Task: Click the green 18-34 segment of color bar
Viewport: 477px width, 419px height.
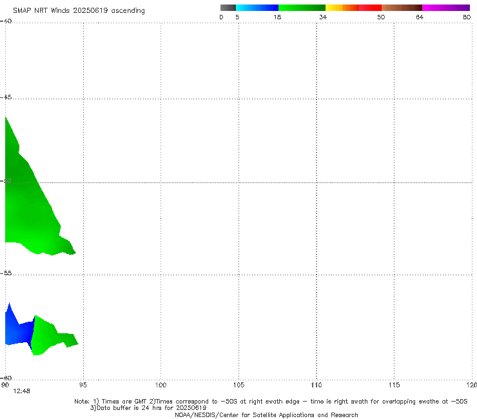Action: (302, 8)
